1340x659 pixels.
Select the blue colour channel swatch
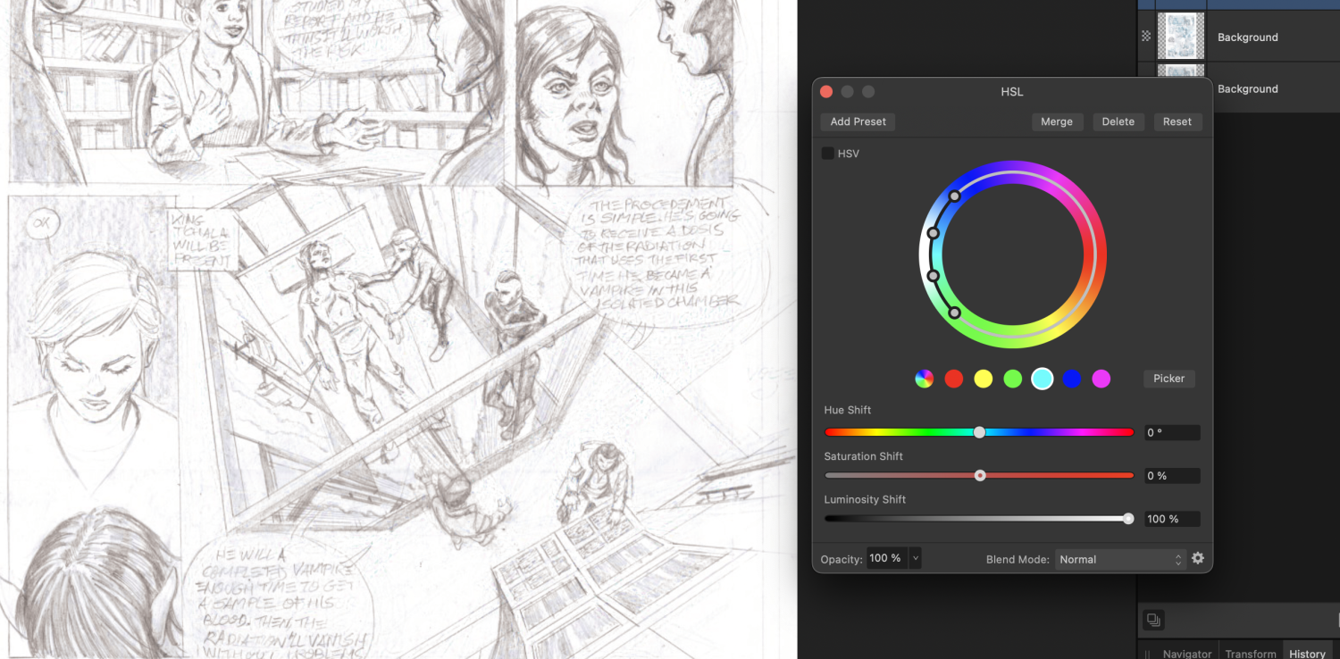click(x=1072, y=379)
